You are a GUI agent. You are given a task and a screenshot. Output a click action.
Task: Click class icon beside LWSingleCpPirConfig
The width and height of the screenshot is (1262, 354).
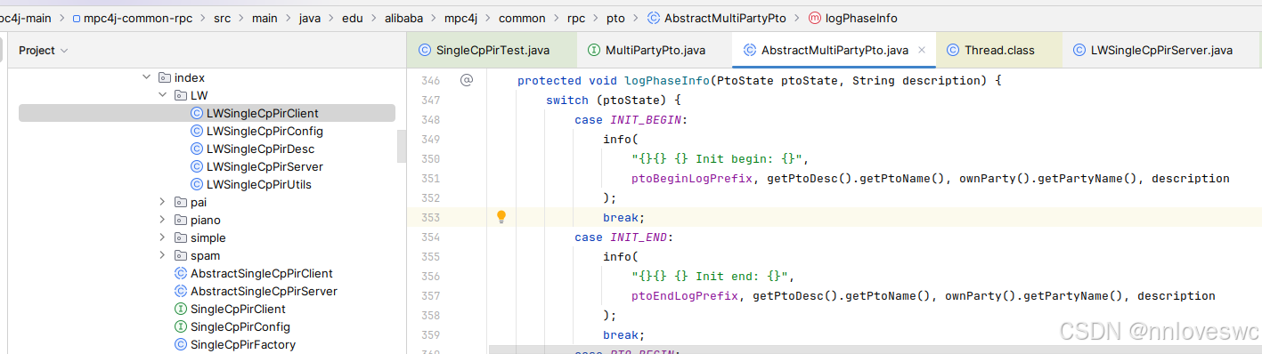(196, 131)
